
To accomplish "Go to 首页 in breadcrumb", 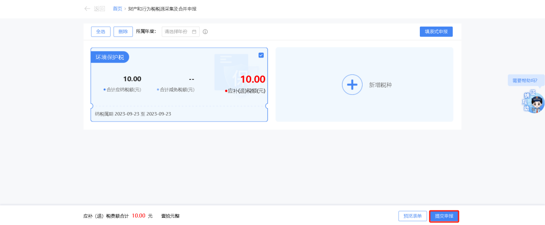I will [117, 9].
